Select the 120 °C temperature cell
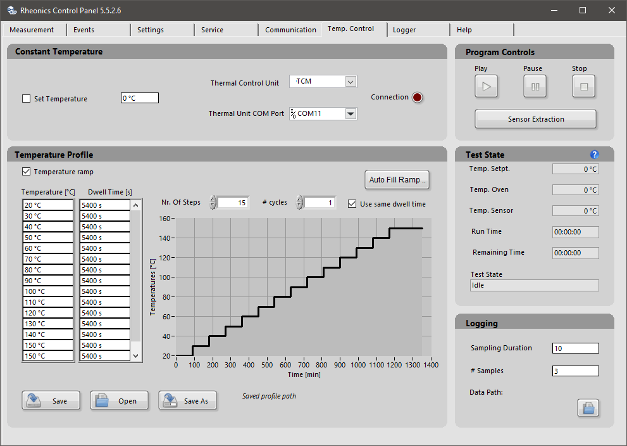The width and height of the screenshot is (627, 446). click(48, 313)
